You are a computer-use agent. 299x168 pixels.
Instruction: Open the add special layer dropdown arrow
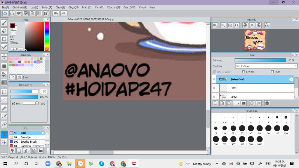click(238, 103)
